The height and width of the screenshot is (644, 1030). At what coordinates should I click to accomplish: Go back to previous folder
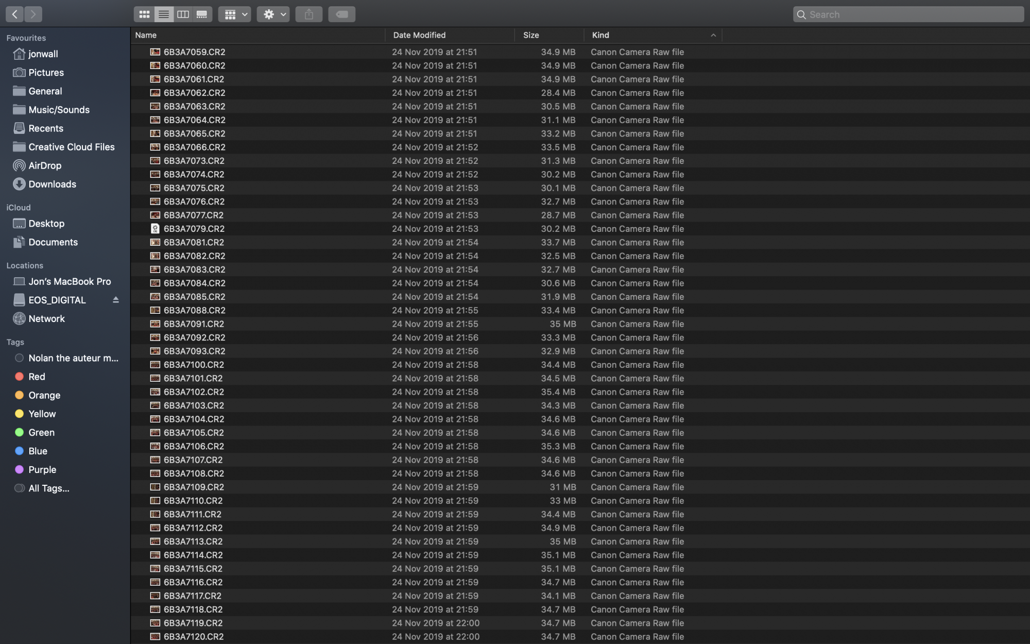click(x=14, y=14)
